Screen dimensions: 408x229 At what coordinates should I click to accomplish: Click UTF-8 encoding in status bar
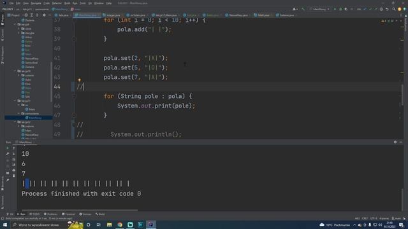click(374, 218)
